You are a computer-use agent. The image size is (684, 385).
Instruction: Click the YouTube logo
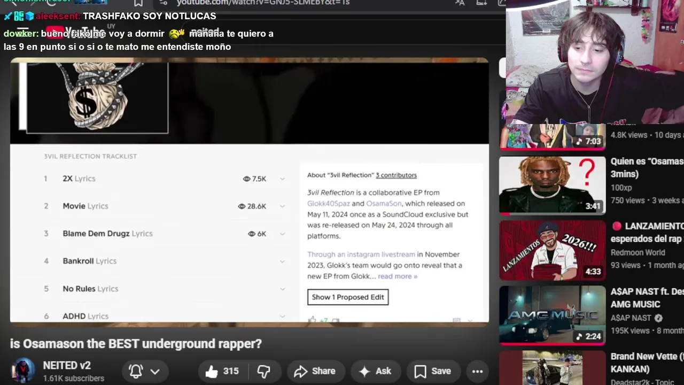coord(75,33)
